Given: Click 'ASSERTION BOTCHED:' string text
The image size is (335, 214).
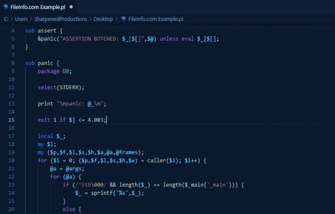Looking at the screenshot, I should tap(91, 39).
